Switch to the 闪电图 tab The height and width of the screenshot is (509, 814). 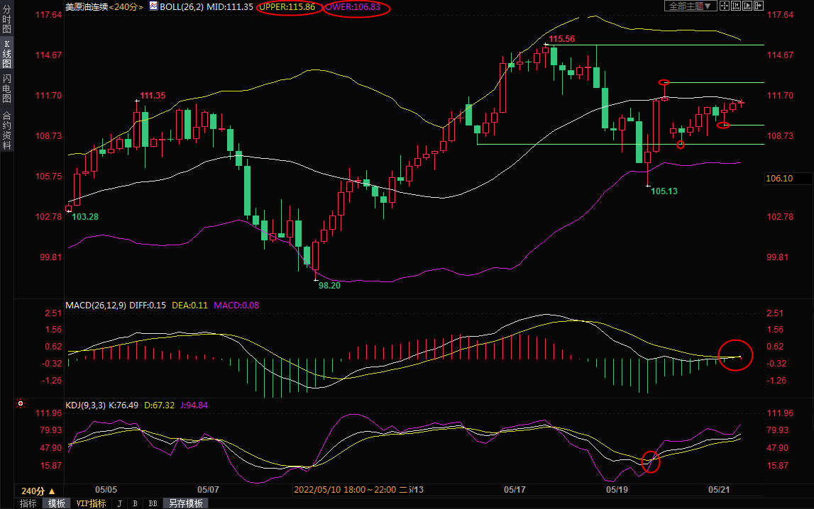coord(6,89)
